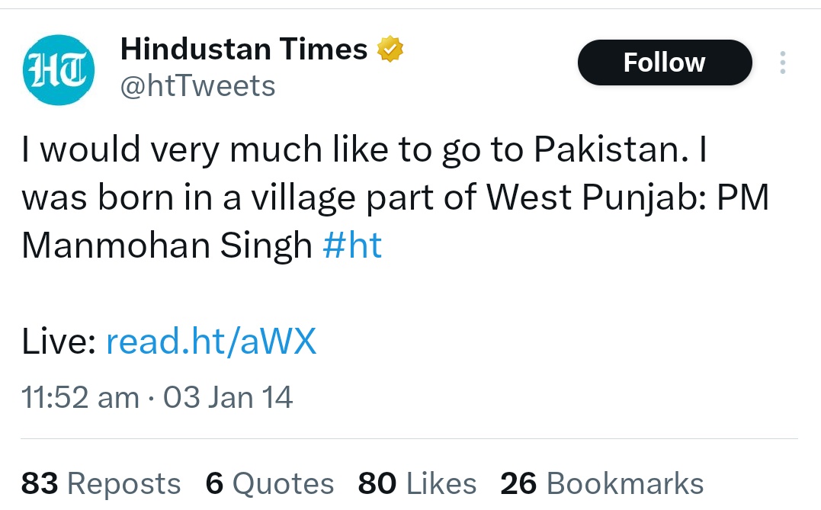
Task: Click the word Pakistan in the tweet
Action: pos(606,149)
